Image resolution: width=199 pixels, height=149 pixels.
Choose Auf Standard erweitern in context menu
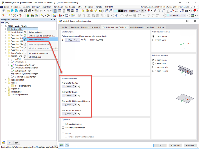pos(38,53)
